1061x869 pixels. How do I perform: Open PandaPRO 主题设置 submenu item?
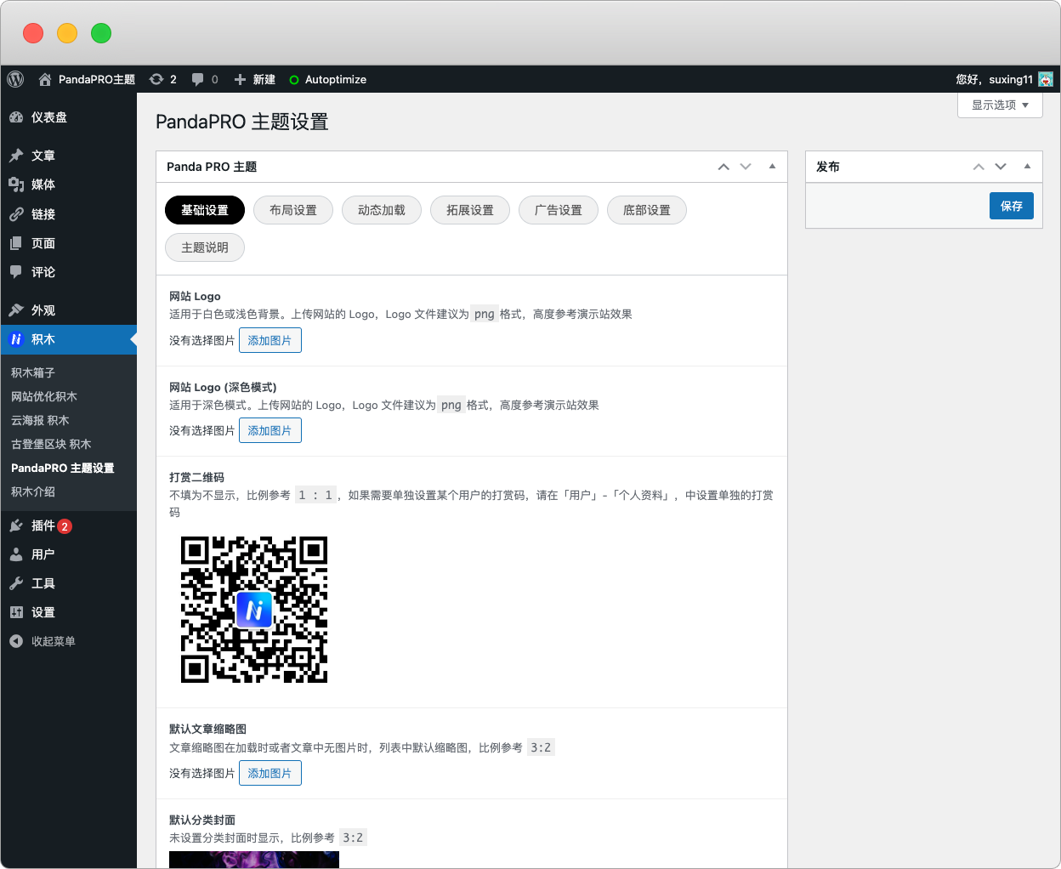(63, 468)
